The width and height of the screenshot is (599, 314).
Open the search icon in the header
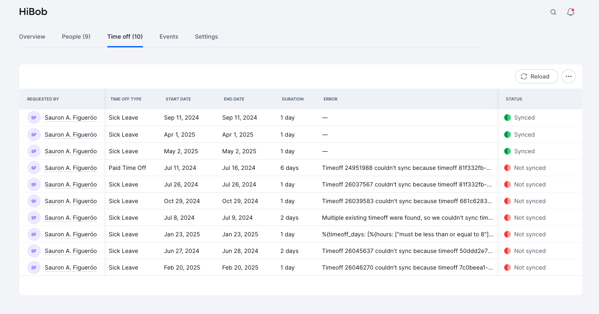[x=553, y=12]
